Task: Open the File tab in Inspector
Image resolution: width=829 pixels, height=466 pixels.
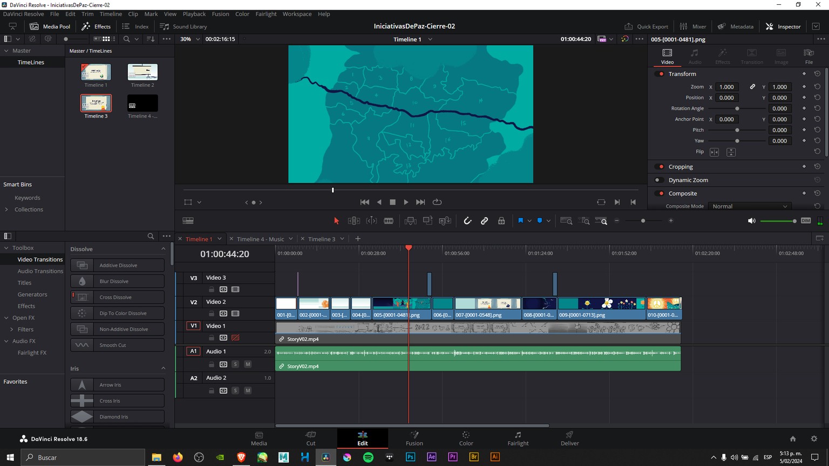Action: coord(808,56)
